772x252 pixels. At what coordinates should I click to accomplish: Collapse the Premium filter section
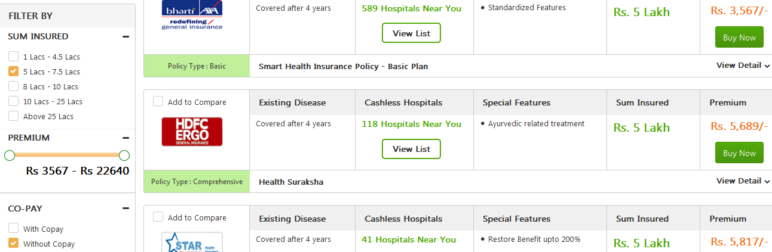pyautogui.click(x=125, y=138)
